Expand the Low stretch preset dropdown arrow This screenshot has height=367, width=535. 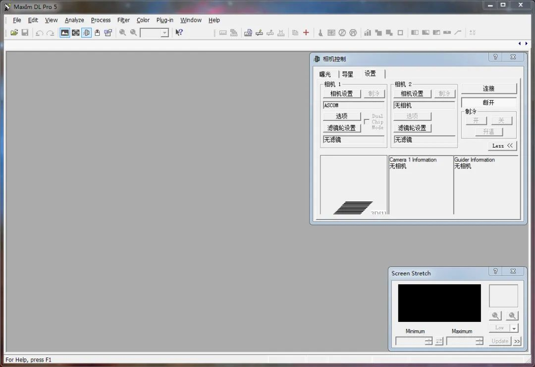point(514,328)
